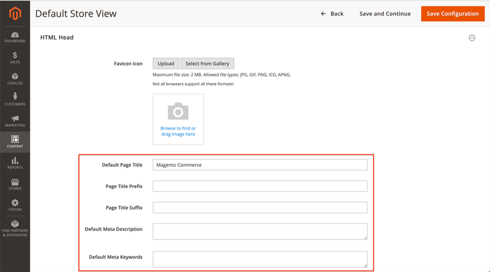The height and width of the screenshot is (272, 490).
Task: Click the favicon Upload button
Action: (x=166, y=64)
